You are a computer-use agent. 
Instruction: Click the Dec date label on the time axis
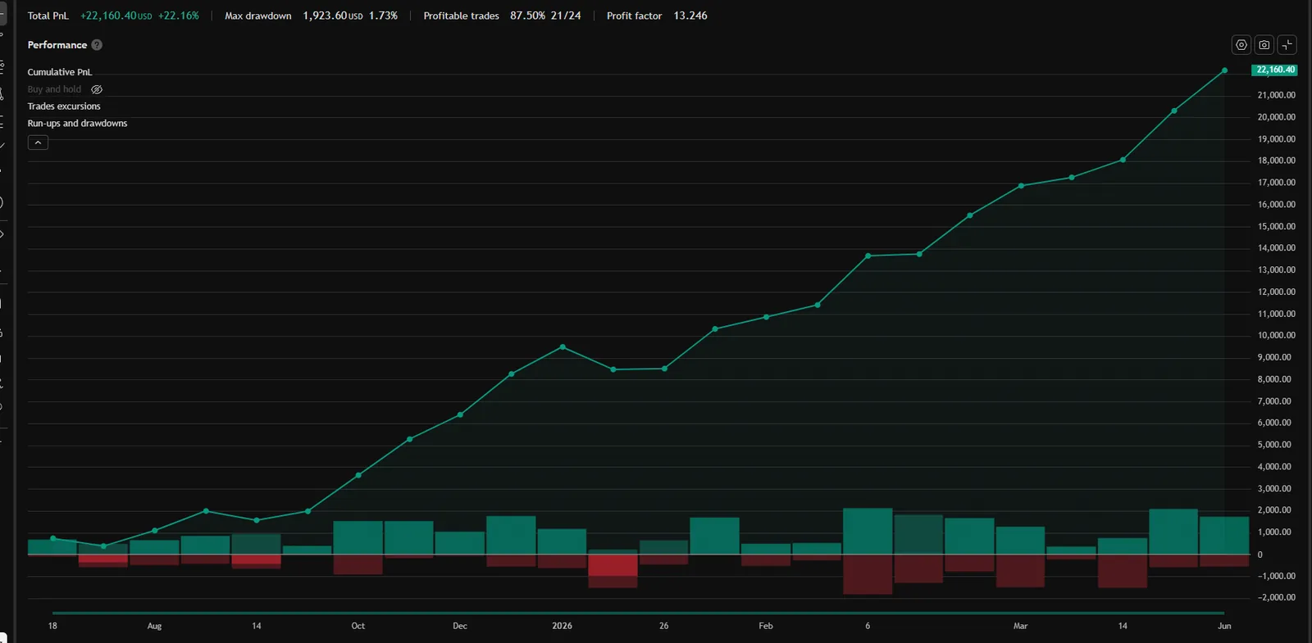click(460, 626)
